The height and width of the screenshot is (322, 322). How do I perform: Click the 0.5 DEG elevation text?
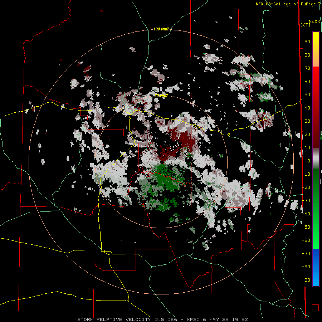click(x=167, y=319)
